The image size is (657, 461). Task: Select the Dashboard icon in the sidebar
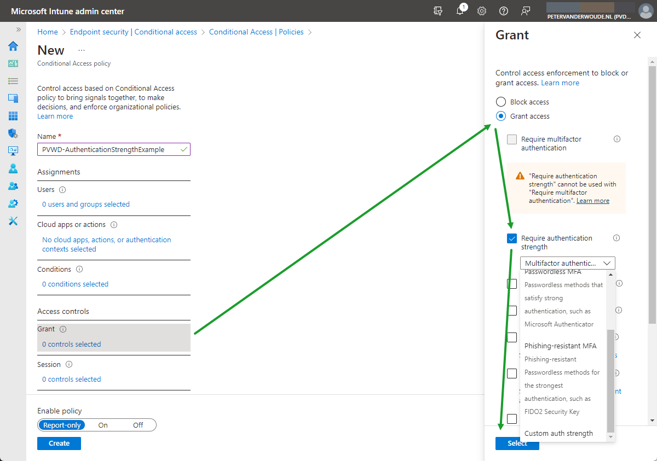[13, 63]
